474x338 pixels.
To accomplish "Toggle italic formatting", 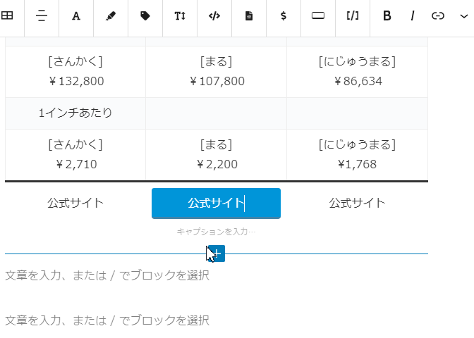I will (413, 15).
